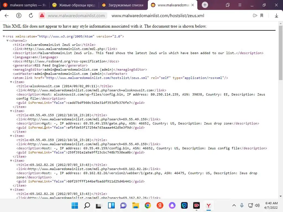283x212 pixels.
Task: Click the microphone tray icon
Action: coord(242,205)
